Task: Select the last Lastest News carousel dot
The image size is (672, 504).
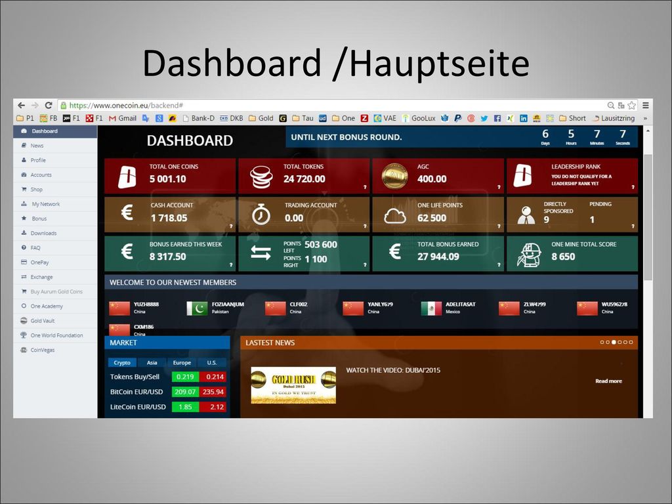Action: [631, 343]
